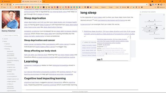Open Chrome profile avatar icon
Viewport: 166px width, 93px height.
pos(161,5)
